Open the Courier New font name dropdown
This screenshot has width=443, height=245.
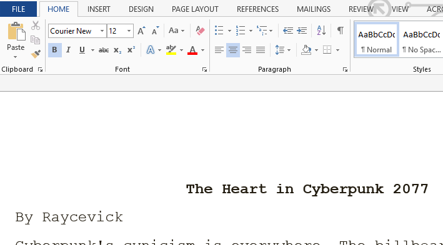tap(102, 31)
